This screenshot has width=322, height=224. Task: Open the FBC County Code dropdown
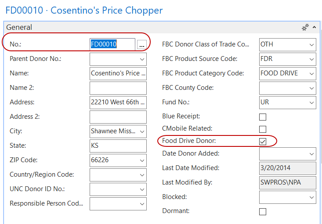311,88
